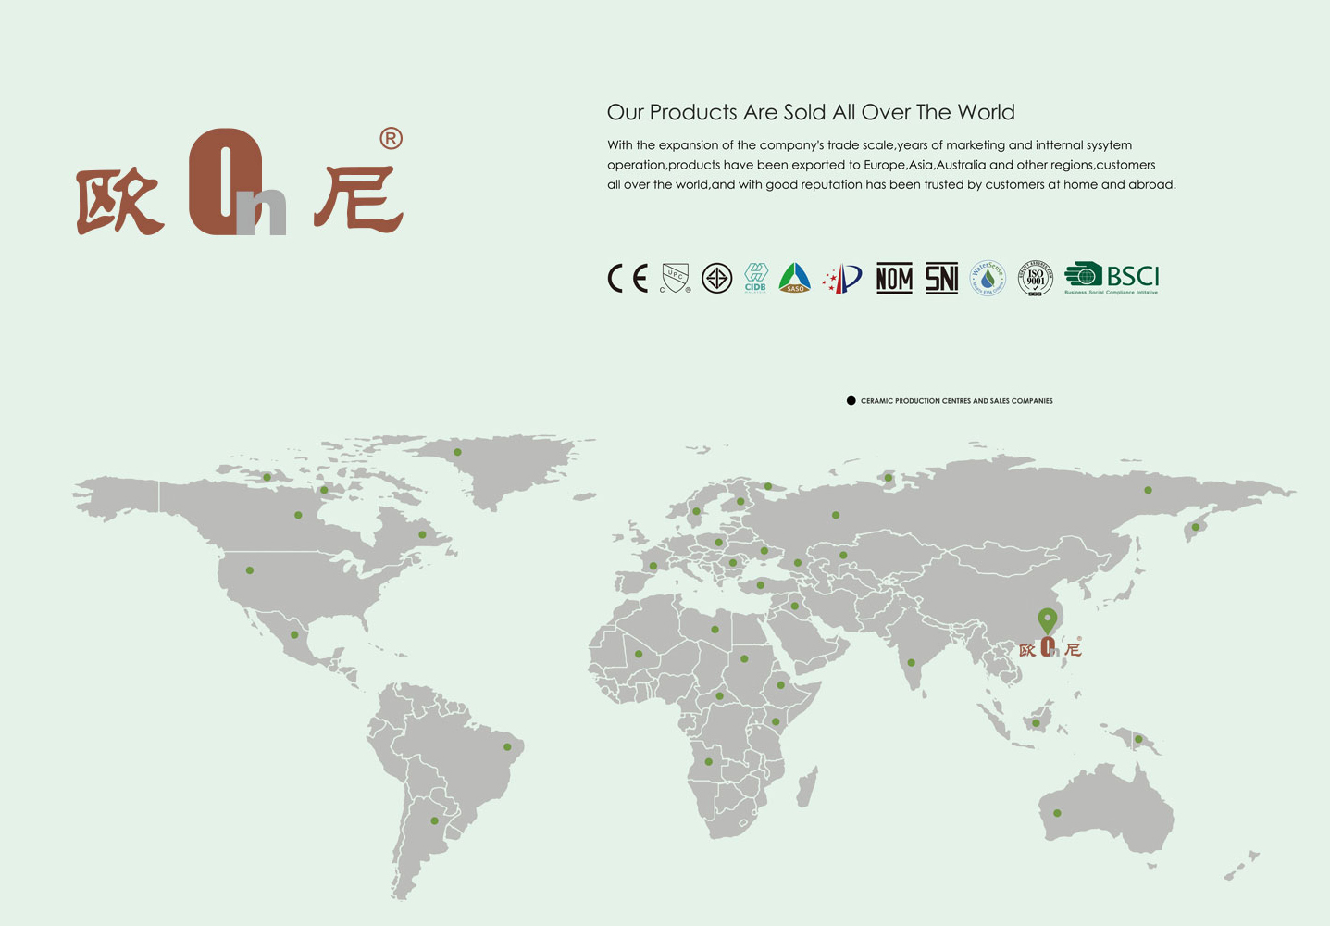Expand the location pin over China
The image size is (1330, 926).
(x=1047, y=620)
